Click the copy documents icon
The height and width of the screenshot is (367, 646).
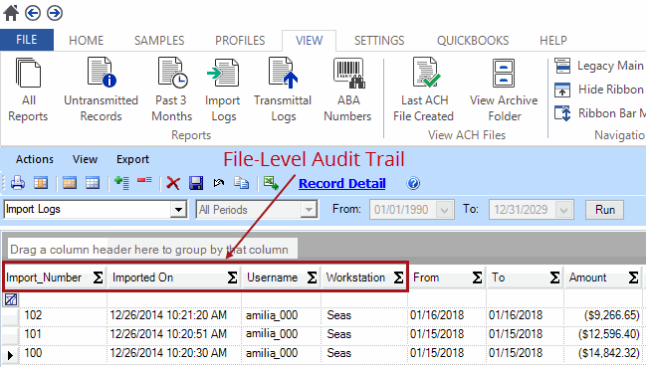pyautogui.click(x=242, y=183)
